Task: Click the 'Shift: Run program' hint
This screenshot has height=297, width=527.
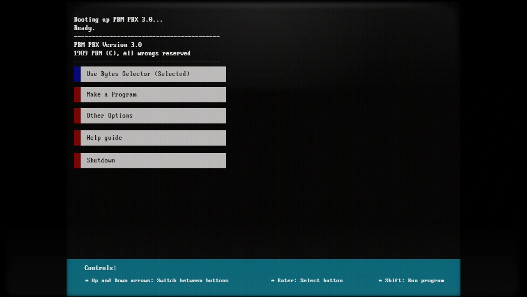Action: point(412,281)
